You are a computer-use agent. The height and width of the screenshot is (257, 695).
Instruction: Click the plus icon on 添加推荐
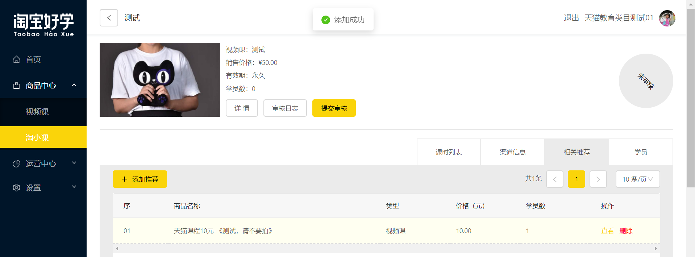[125, 179]
